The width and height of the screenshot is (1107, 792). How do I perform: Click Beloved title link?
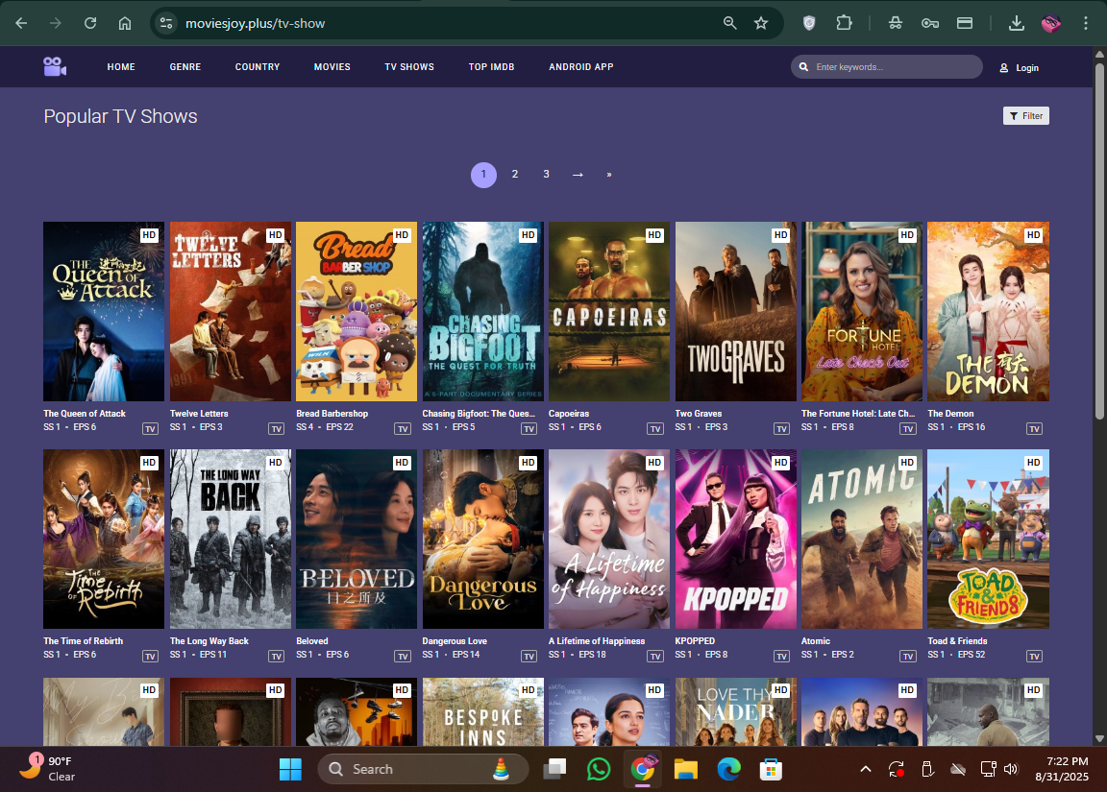point(312,641)
